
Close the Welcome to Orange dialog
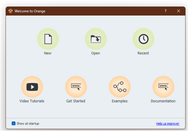[x=178, y=11]
